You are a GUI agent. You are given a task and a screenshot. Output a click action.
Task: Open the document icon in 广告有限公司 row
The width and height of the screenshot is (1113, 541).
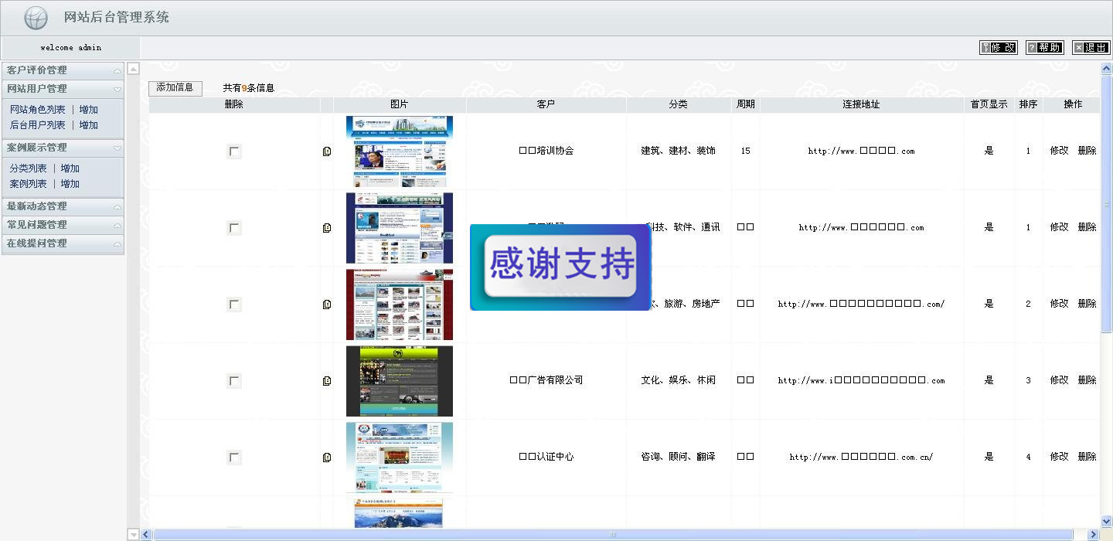click(x=327, y=381)
